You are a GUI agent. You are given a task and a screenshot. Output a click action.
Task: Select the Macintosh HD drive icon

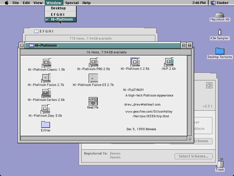pyautogui.click(x=220, y=15)
